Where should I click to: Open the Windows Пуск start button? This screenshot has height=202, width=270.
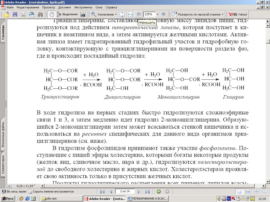coord(8,199)
